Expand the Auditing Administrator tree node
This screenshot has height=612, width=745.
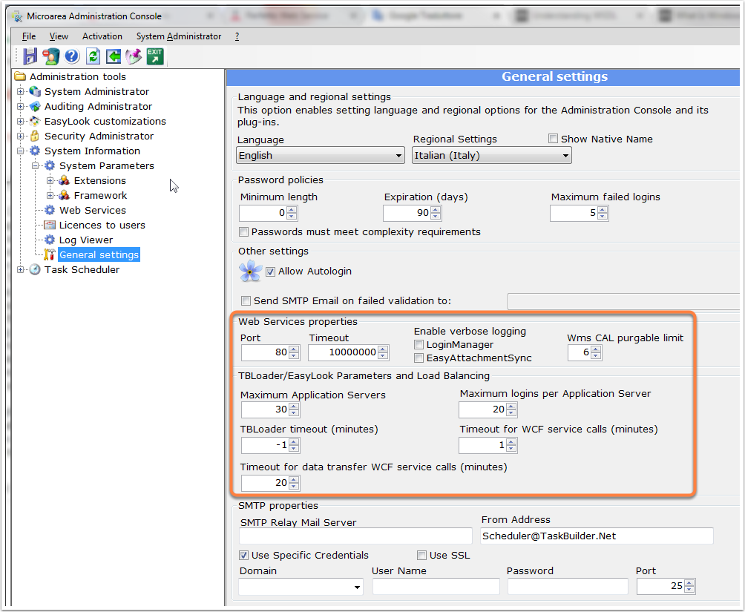click(x=20, y=106)
